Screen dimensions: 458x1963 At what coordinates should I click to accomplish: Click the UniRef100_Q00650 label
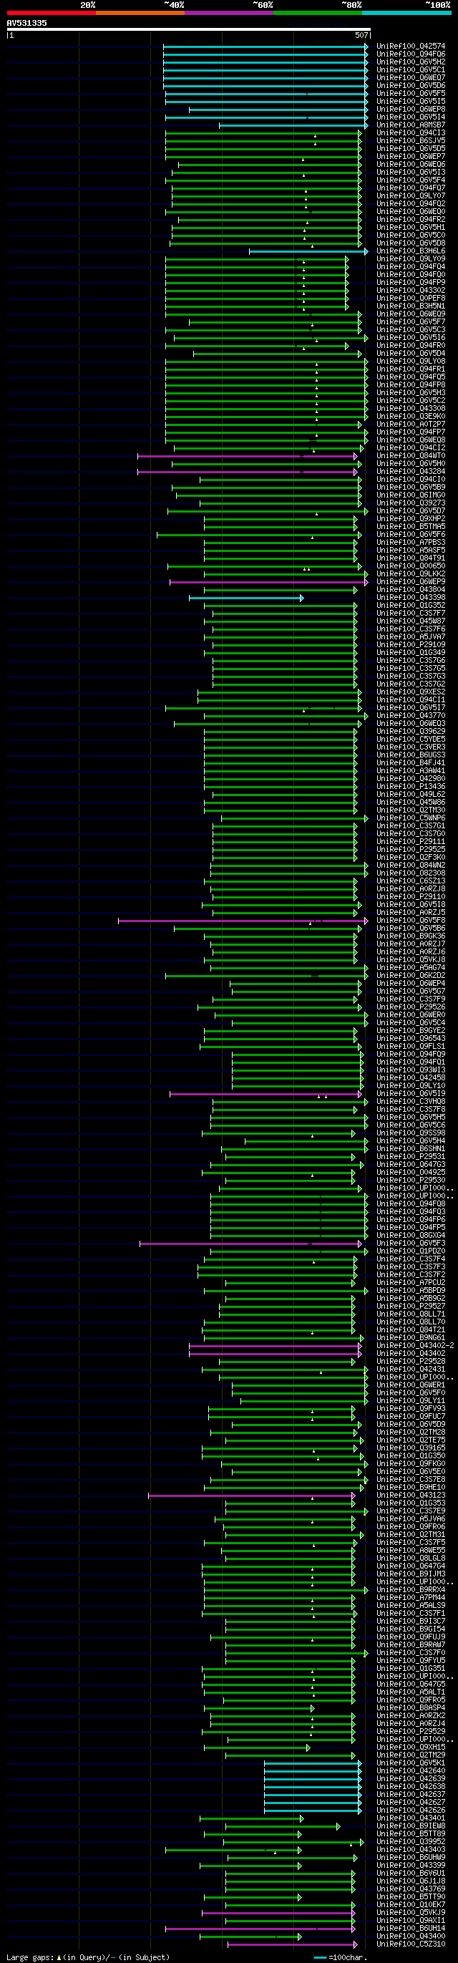pyautogui.click(x=411, y=566)
